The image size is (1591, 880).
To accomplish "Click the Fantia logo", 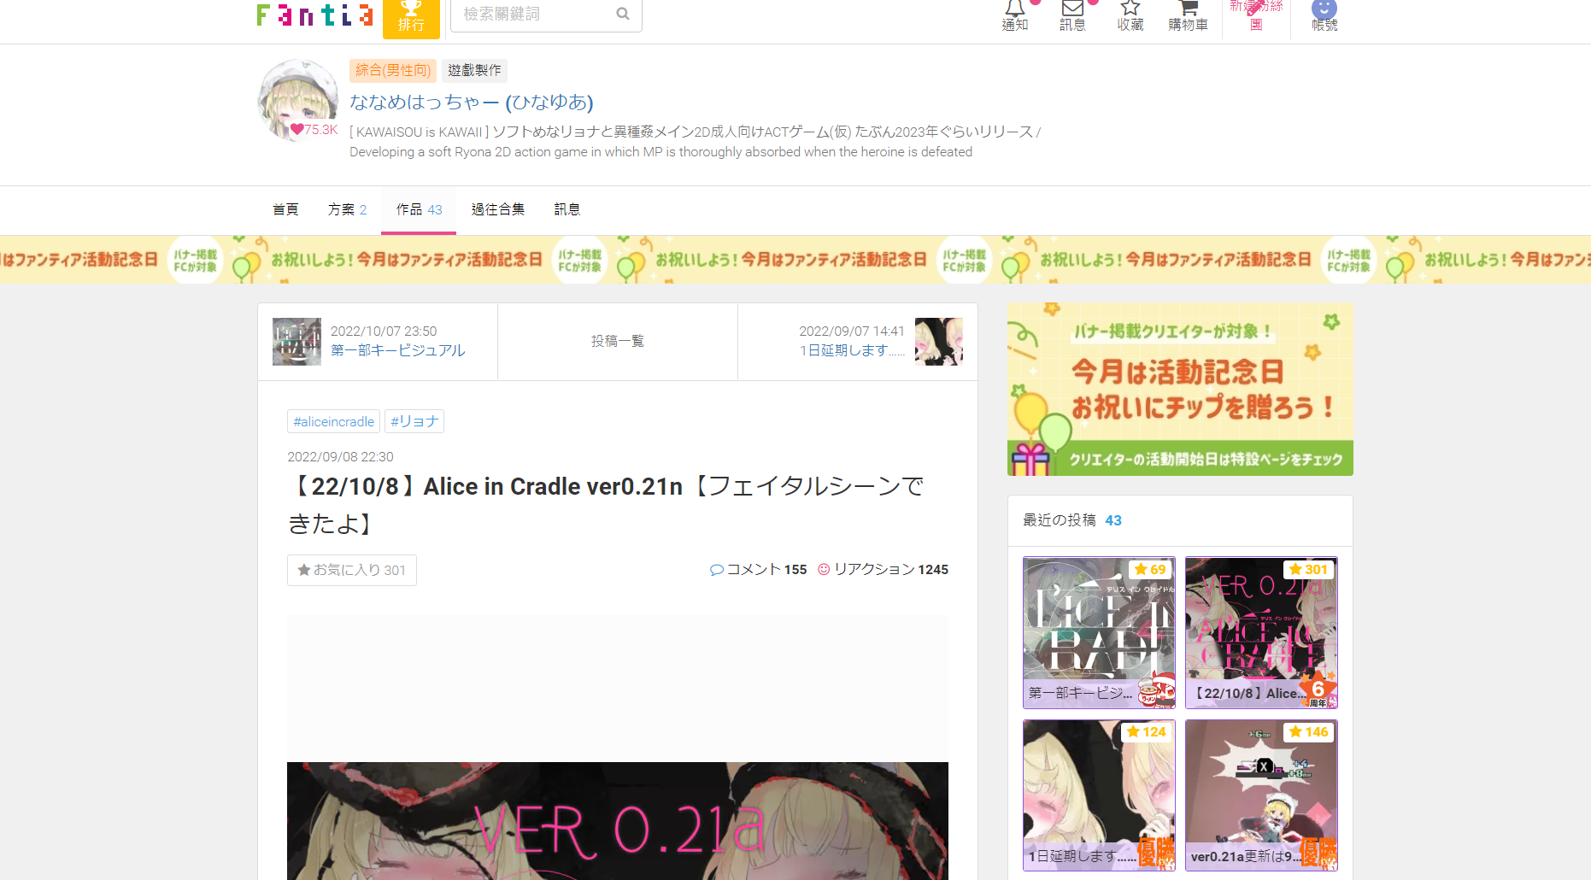I will coord(314,15).
